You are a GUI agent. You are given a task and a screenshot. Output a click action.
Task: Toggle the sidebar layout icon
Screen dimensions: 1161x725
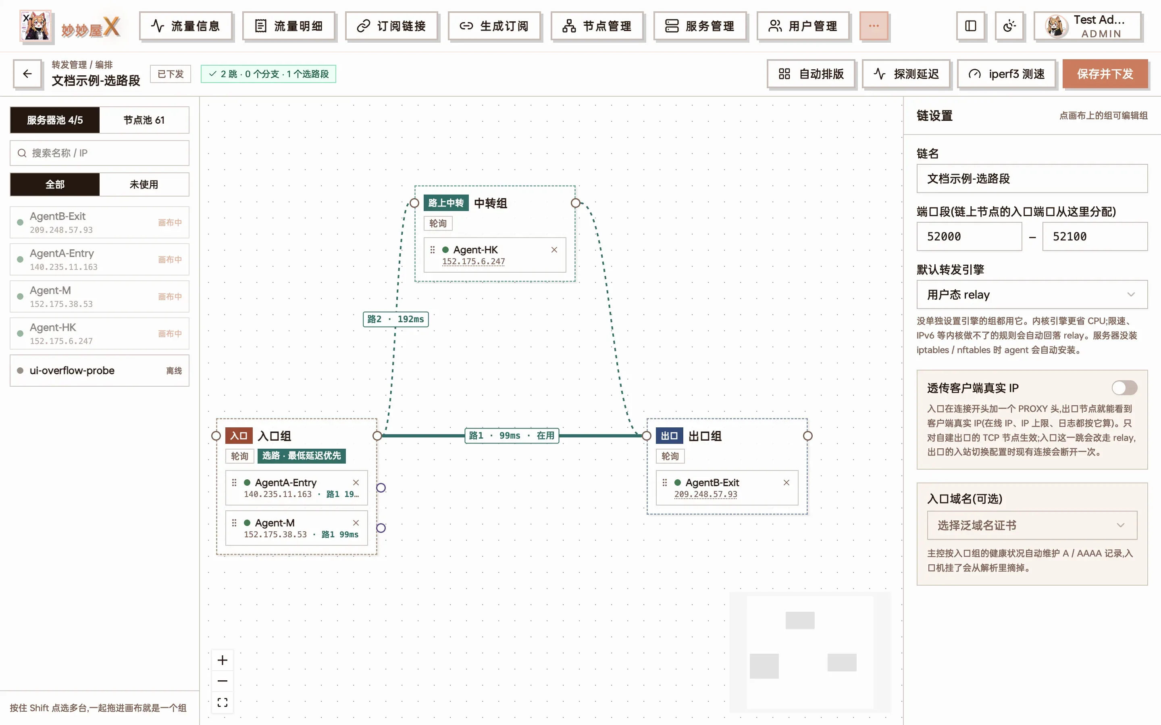pos(971,26)
